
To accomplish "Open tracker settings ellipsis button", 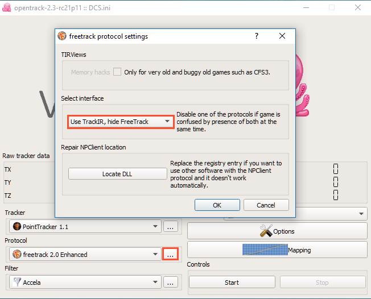I will [x=171, y=226].
